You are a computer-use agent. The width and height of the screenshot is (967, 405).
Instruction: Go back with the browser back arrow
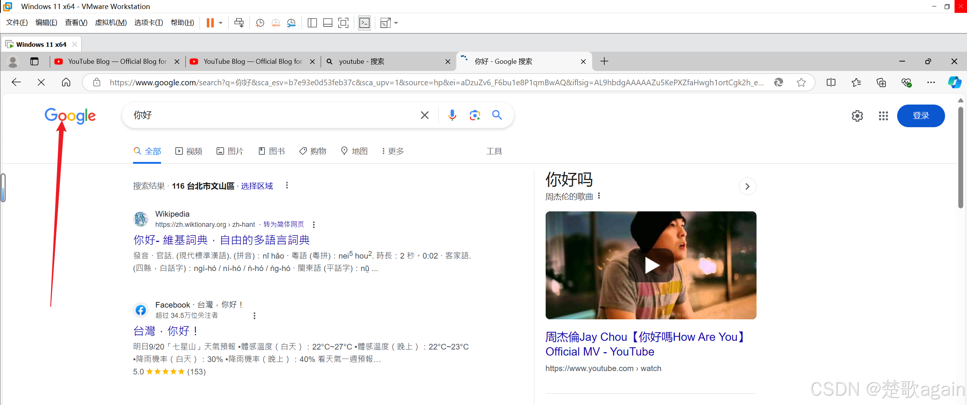point(16,82)
